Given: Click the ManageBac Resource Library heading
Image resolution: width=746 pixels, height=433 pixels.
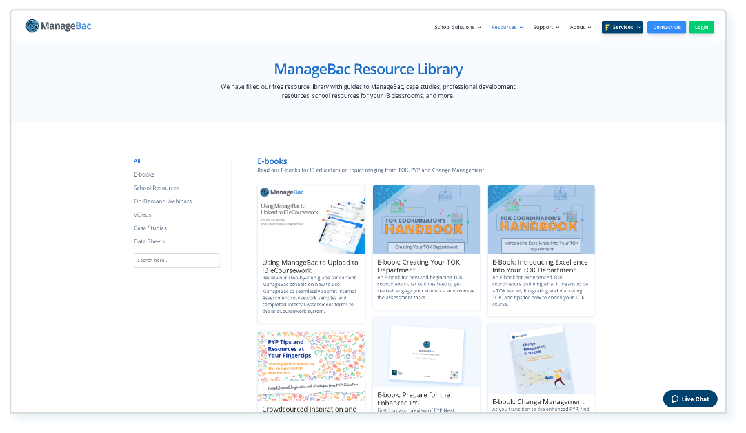Looking at the screenshot, I should click(x=368, y=70).
